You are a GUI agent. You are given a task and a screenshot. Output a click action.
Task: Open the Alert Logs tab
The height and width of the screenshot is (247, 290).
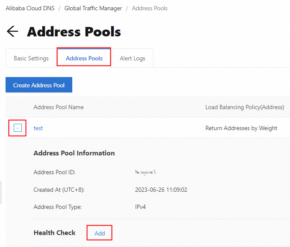(x=132, y=58)
